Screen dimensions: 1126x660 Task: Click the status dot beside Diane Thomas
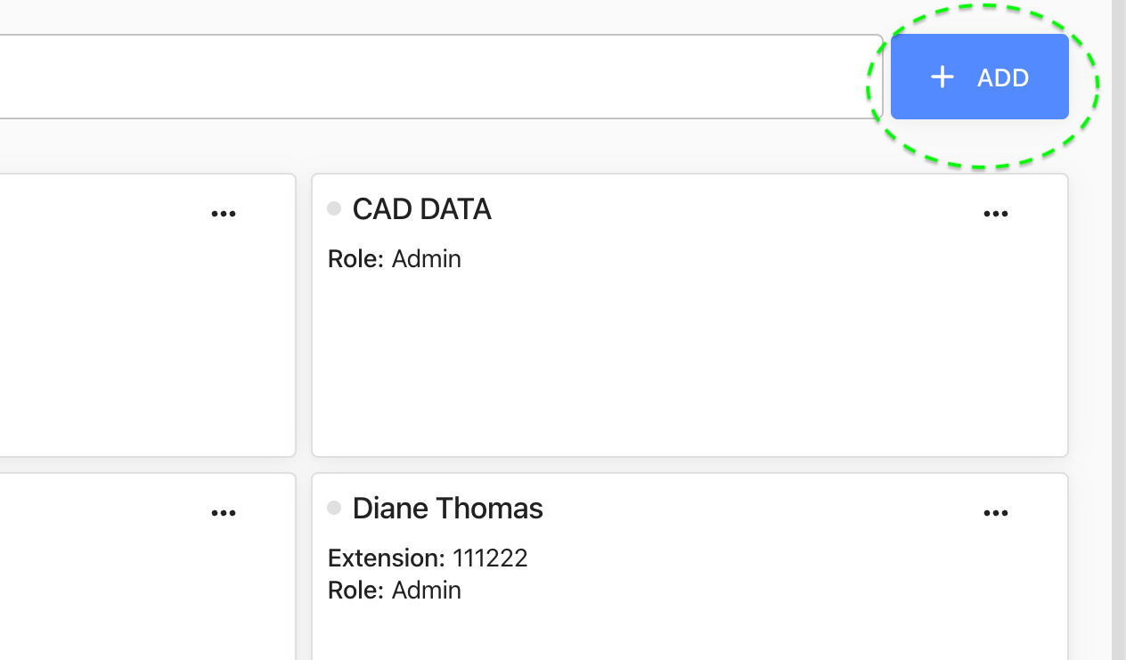[334, 508]
